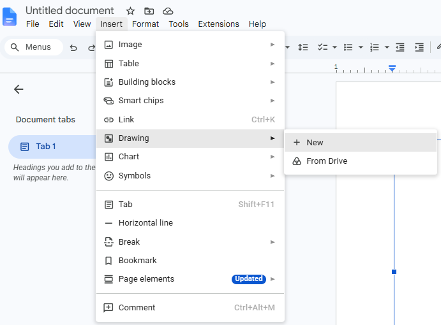The image size is (441, 325).
Task: Select Tab 1 in Document tabs
Action: tap(52, 147)
